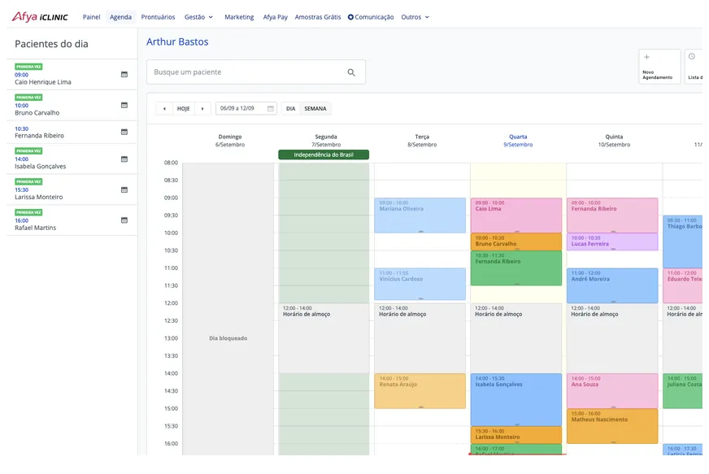Click the Domingo 6/Setembro column header
This screenshot has height=474, width=709.
pyautogui.click(x=230, y=141)
